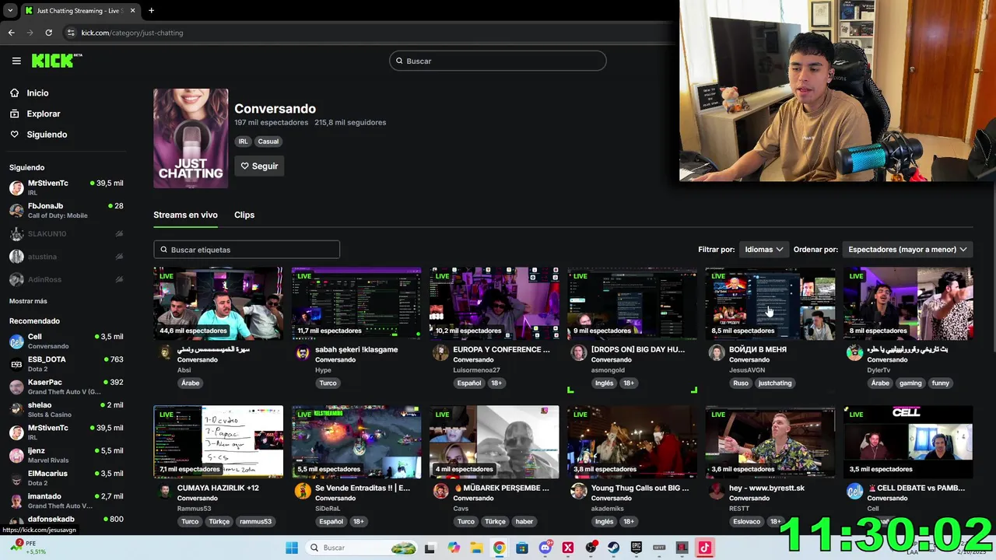This screenshot has width=996, height=560.
Task: Open Steam from the taskbar
Action: 613,548
